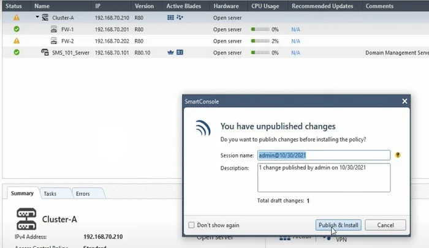
Task: Click session name hint bulb icon
Action: point(398,156)
